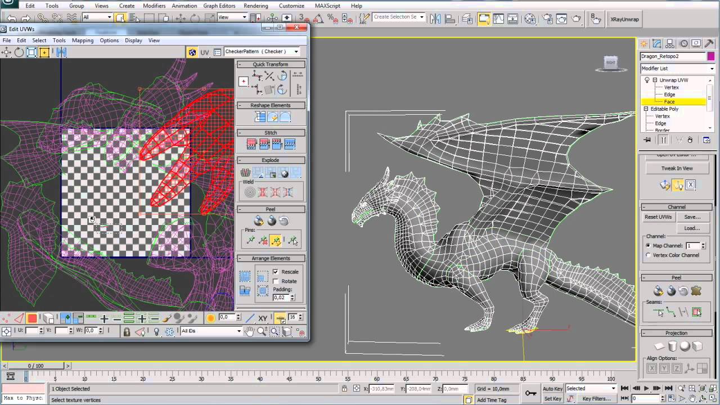Click the Pan hand icon in Edit UVWs
720x405 pixels.
[250, 331]
